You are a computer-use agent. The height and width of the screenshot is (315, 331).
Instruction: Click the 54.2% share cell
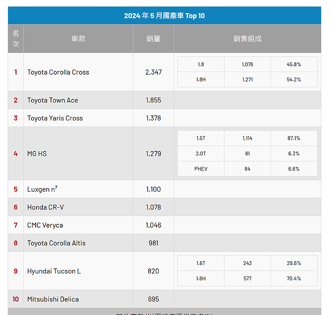[x=294, y=79]
